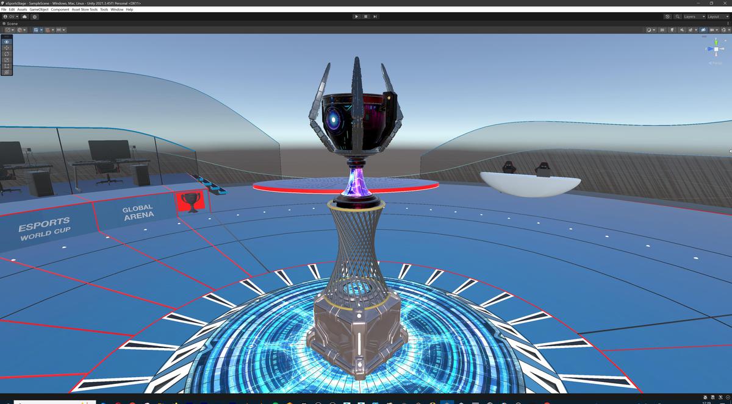The image size is (732, 404).
Task: Switch to the Scene tab
Action: (11, 23)
